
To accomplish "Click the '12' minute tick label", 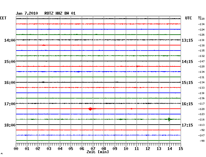I will coord(148,149).
